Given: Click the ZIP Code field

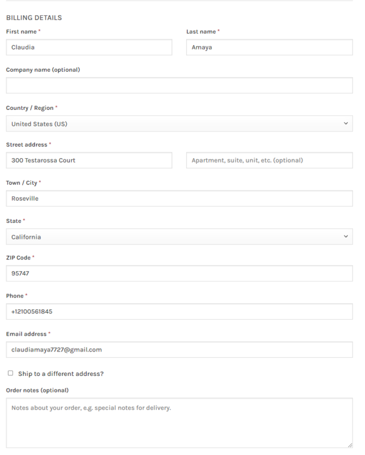Looking at the screenshot, I should [x=179, y=274].
